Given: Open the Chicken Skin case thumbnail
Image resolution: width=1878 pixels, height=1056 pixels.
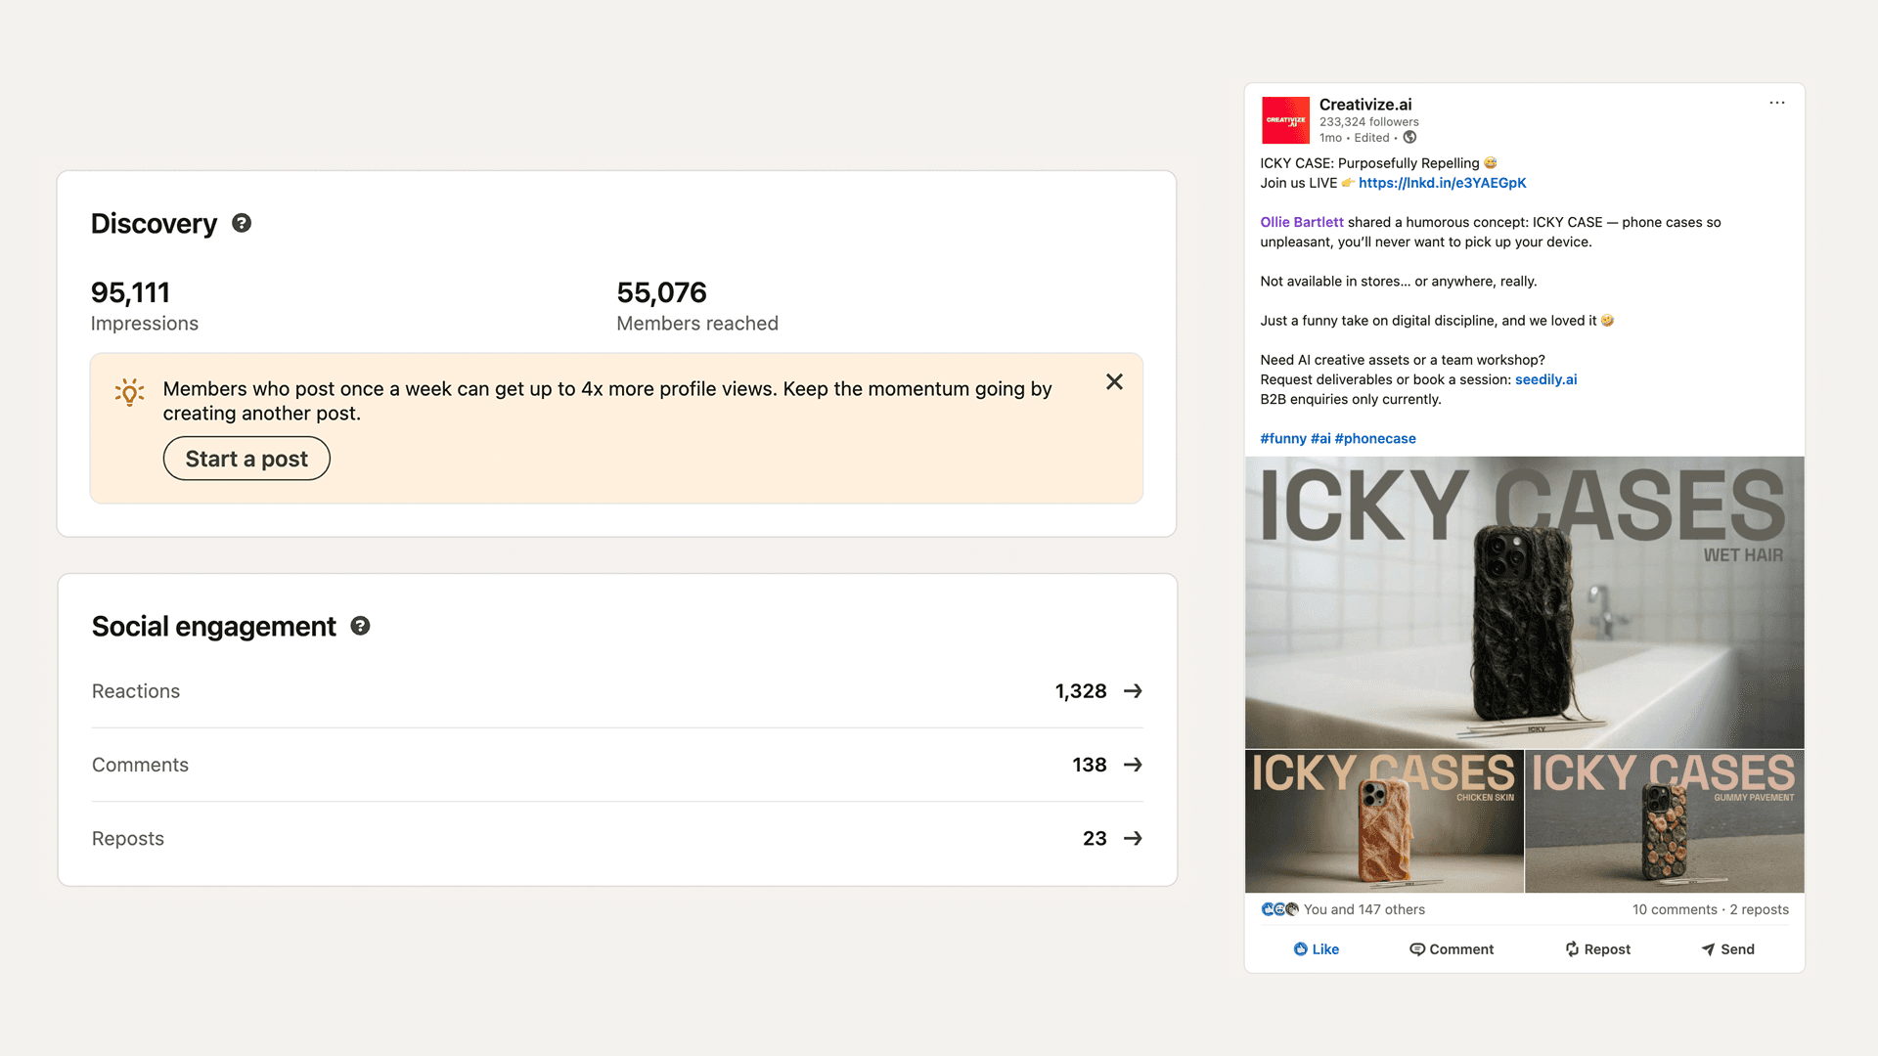Looking at the screenshot, I should [x=1383, y=821].
